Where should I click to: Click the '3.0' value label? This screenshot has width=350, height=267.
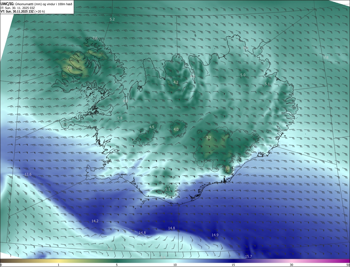pos(227,168)
